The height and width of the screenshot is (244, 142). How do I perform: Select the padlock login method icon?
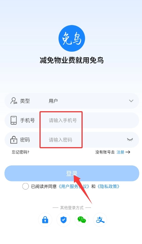[45, 220]
